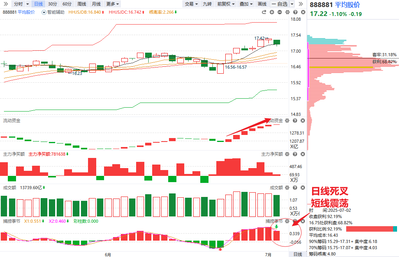The height and width of the screenshot is (257, 399).
Task: Close the 成交额 indicator panel
Action: (303, 188)
